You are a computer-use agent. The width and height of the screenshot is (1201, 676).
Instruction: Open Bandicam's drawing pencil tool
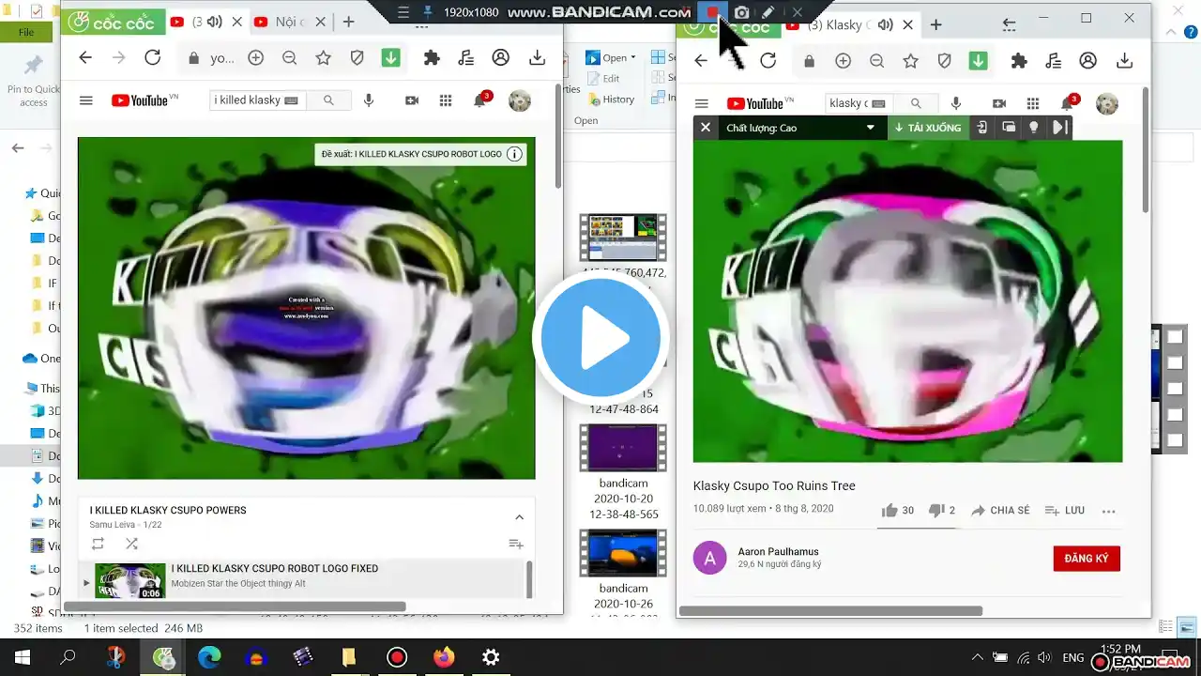click(767, 12)
